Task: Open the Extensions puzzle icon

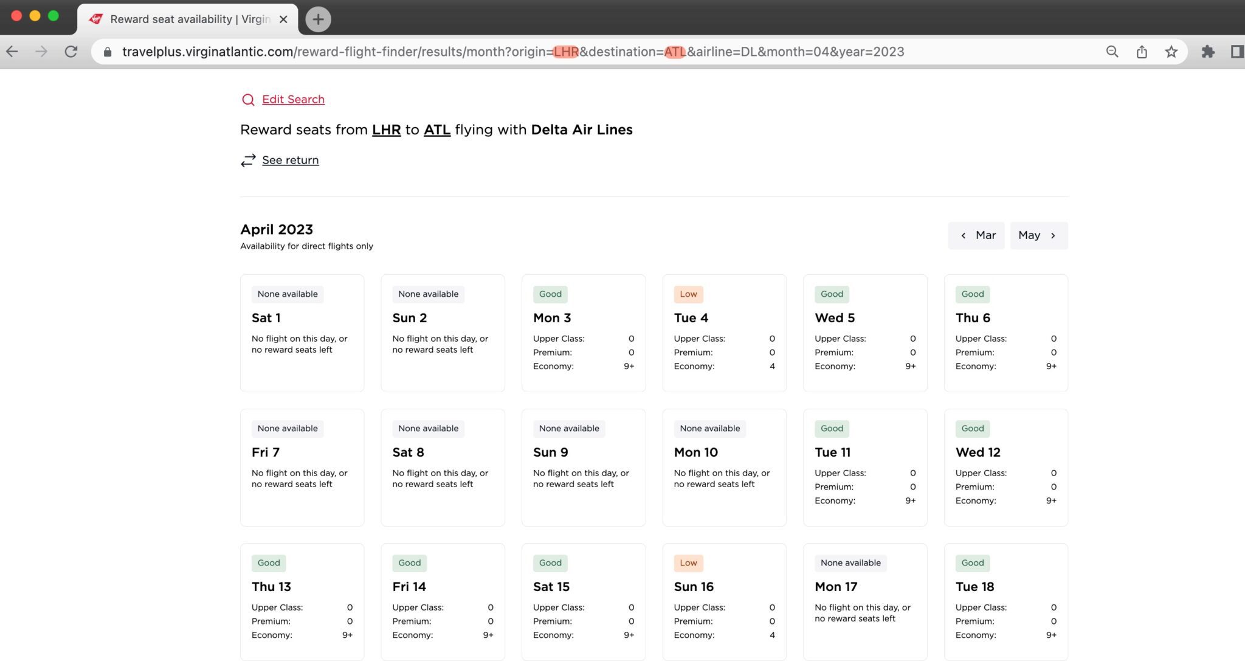Action: [1208, 52]
